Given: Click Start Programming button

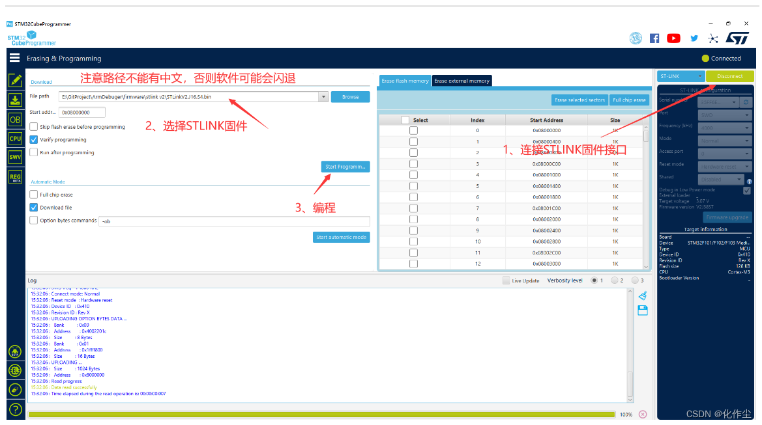Looking at the screenshot, I should pyautogui.click(x=345, y=167).
